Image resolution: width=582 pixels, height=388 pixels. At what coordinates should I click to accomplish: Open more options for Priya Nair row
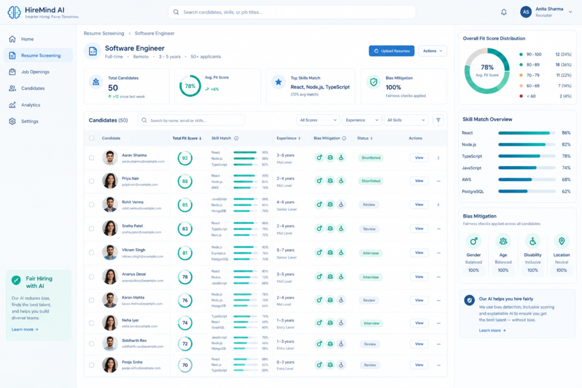click(x=438, y=181)
